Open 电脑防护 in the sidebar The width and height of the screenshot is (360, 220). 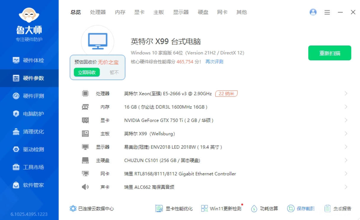coord(29,114)
